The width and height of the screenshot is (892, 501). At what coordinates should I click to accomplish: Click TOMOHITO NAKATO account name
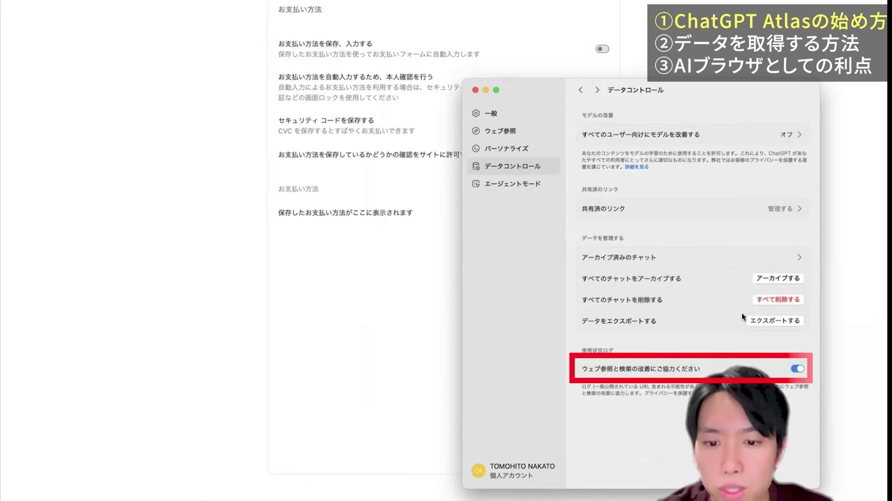522,466
